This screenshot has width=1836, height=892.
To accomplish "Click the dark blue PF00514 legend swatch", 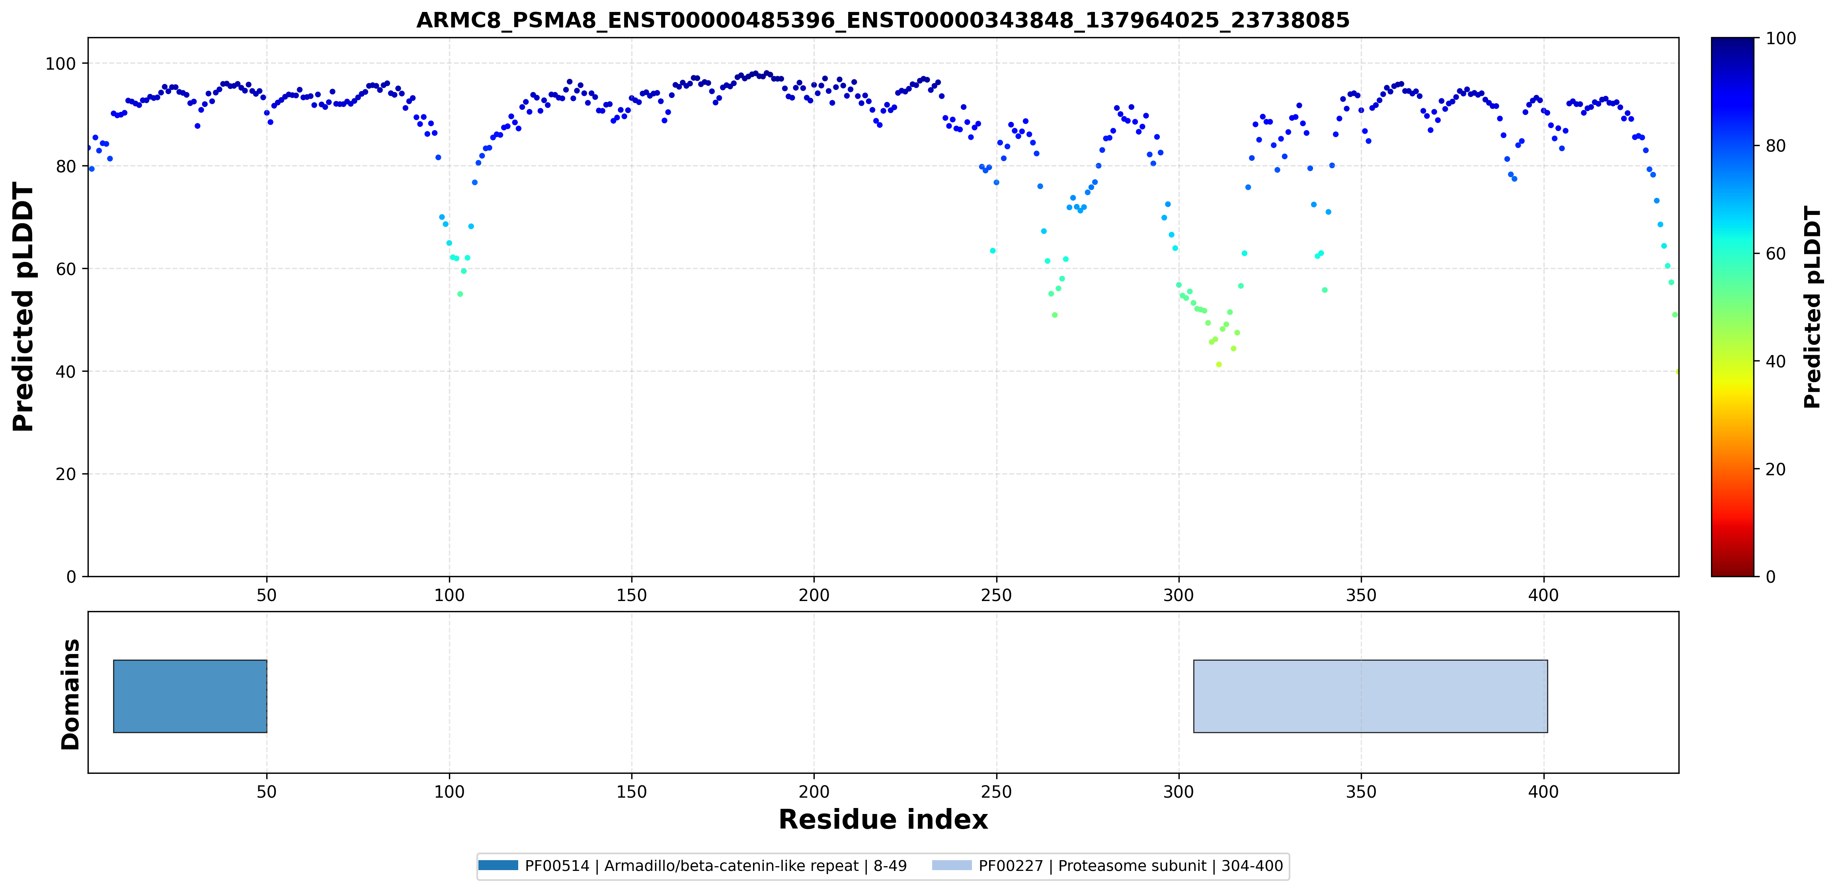I will tap(498, 866).
